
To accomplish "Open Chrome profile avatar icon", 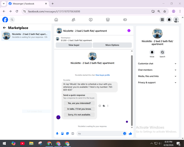I will pos(174,11).
